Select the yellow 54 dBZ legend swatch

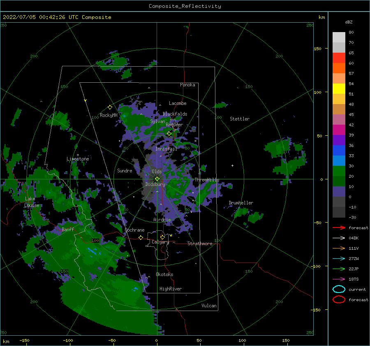(x=339, y=88)
